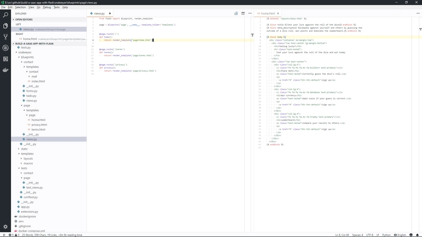Open the View menu

coord(31,7)
